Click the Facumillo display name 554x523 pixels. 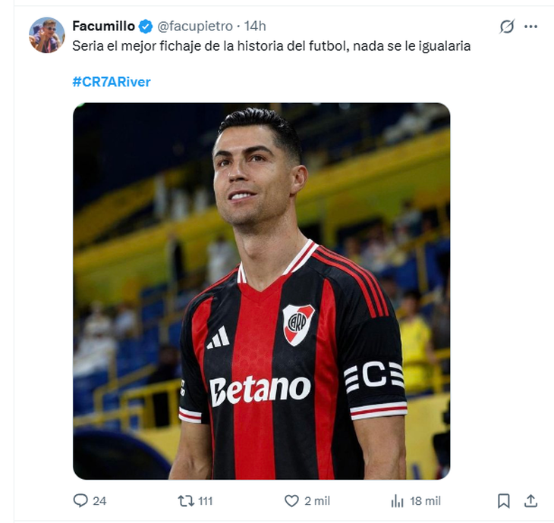pyautogui.click(x=103, y=27)
